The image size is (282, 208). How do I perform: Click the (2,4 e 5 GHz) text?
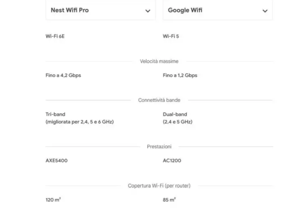[x=177, y=122]
